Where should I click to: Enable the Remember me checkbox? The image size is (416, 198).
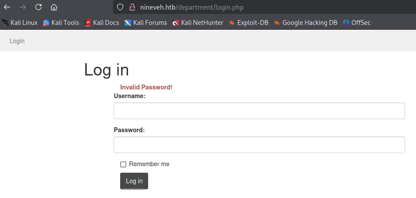coord(123,164)
